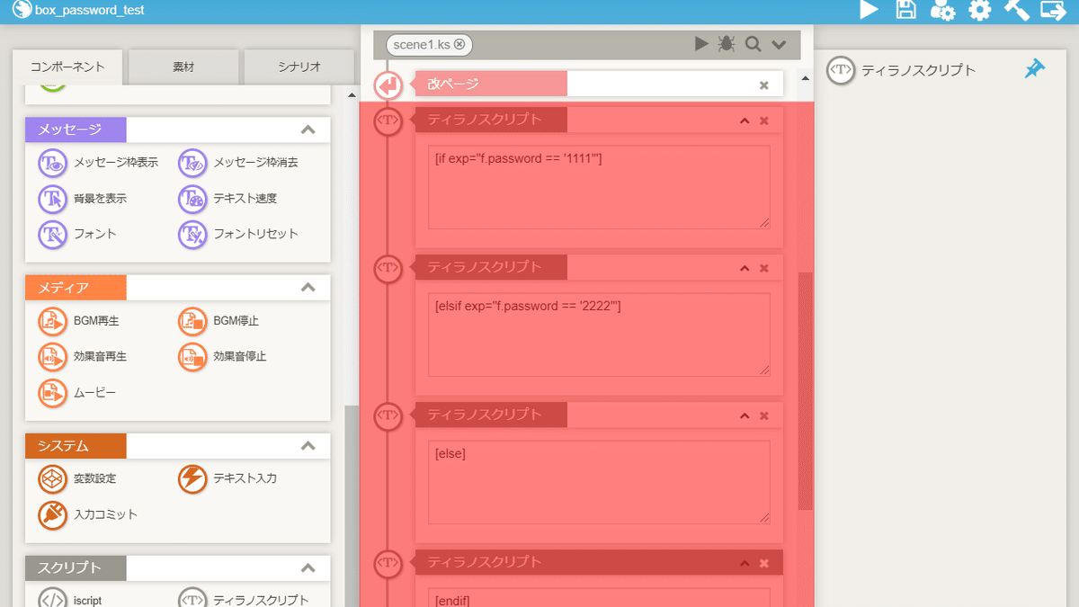Open character settings icon in top bar
This screenshot has width=1079, height=607.
pos(942,11)
